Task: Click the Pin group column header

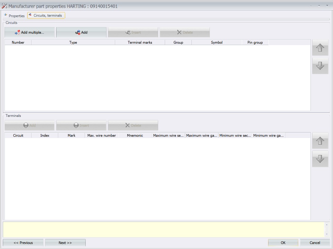Action: pyautogui.click(x=255, y=42)
